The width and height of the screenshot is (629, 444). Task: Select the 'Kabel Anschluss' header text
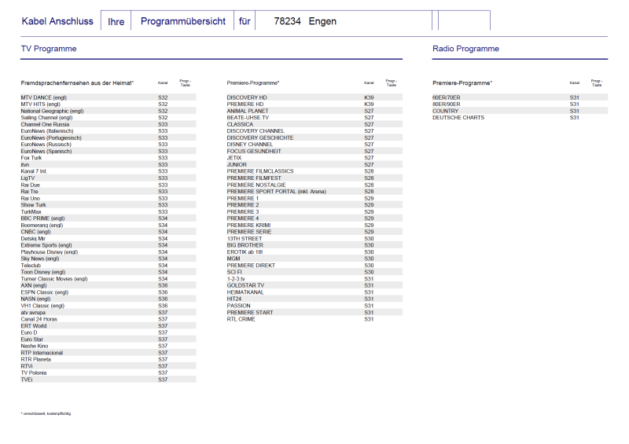point(57,21)
